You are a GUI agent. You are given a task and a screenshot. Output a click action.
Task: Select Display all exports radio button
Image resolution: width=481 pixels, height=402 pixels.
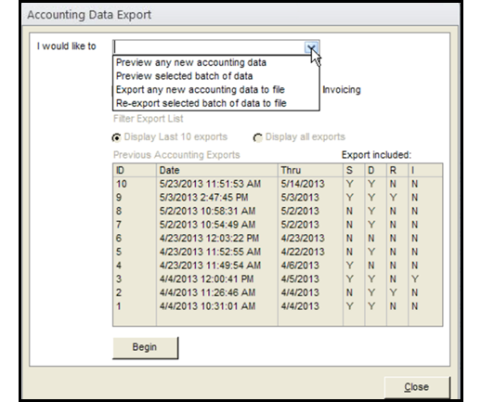point(257,137)
